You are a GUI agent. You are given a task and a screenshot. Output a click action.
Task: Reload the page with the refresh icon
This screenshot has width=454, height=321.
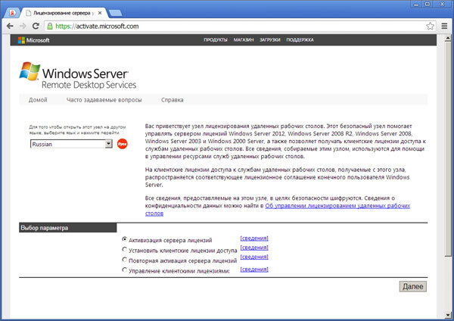click(x=36, y=26)
